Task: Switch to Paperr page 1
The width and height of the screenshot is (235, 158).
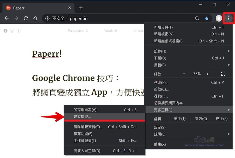Action: 5,31
